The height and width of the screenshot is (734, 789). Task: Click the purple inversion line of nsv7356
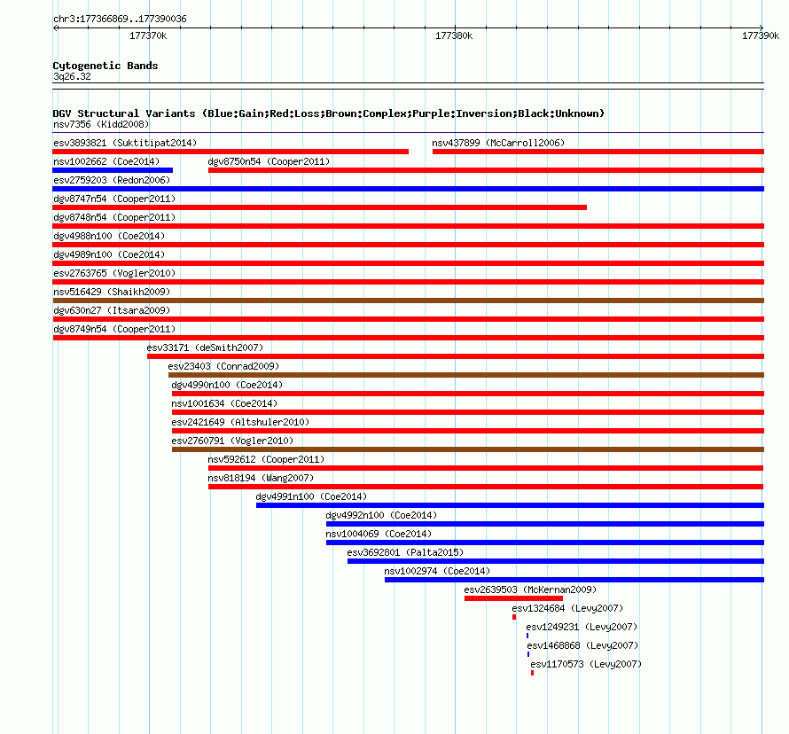pos(408,133)
